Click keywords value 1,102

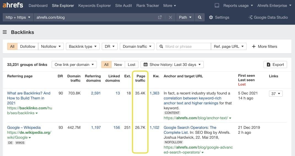(155, 127)
